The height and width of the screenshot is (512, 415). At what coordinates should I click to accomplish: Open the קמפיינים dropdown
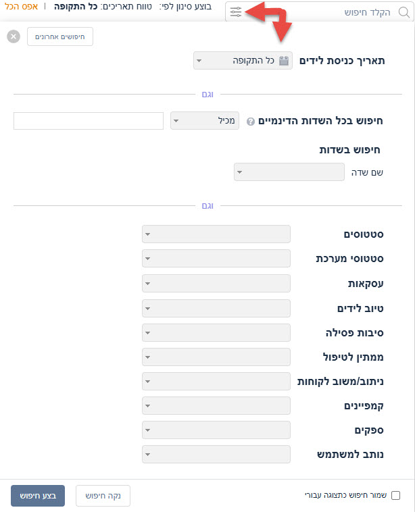(x=216, y=405)
